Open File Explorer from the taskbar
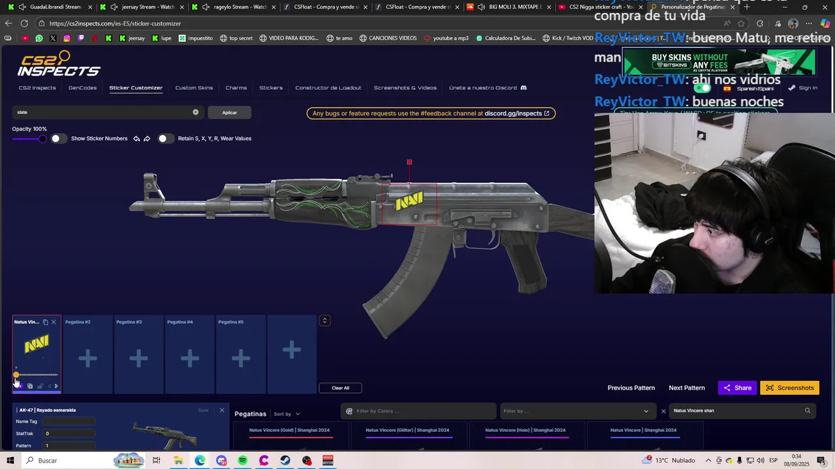This screenshot has width=835, height=469. click(x=178, y=461)
